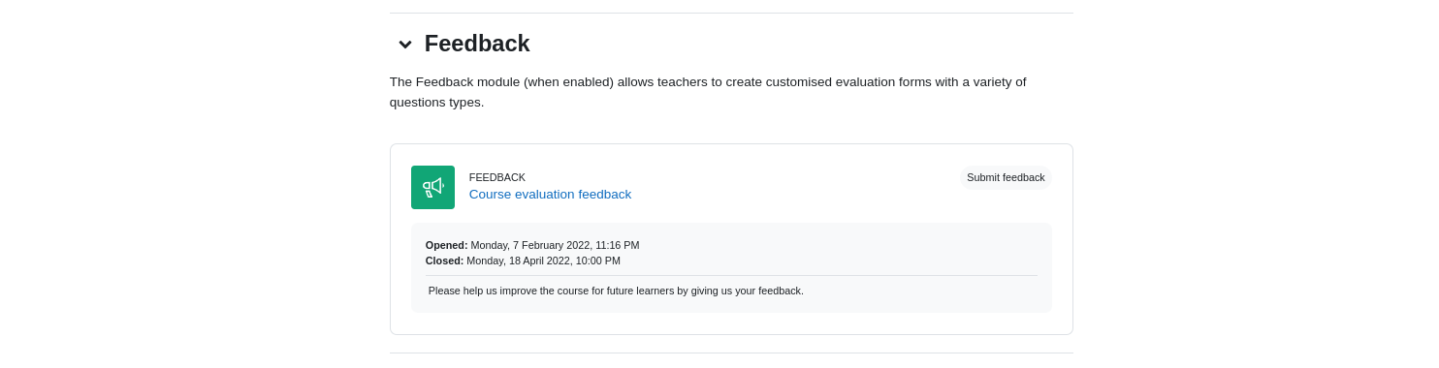Click the Opened date line
Image resolution: width=1439 pixels, height=368 pixels.
[532, 245]
